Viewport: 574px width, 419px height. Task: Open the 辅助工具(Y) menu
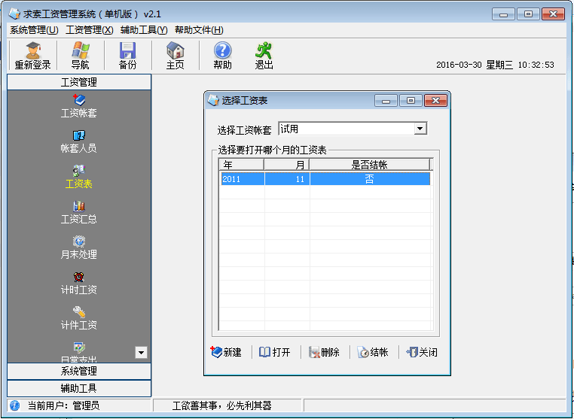pos(143,30)
